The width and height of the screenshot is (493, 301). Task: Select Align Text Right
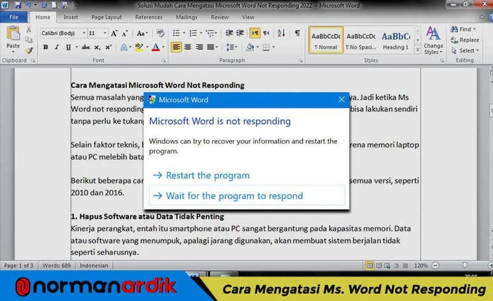199,47
